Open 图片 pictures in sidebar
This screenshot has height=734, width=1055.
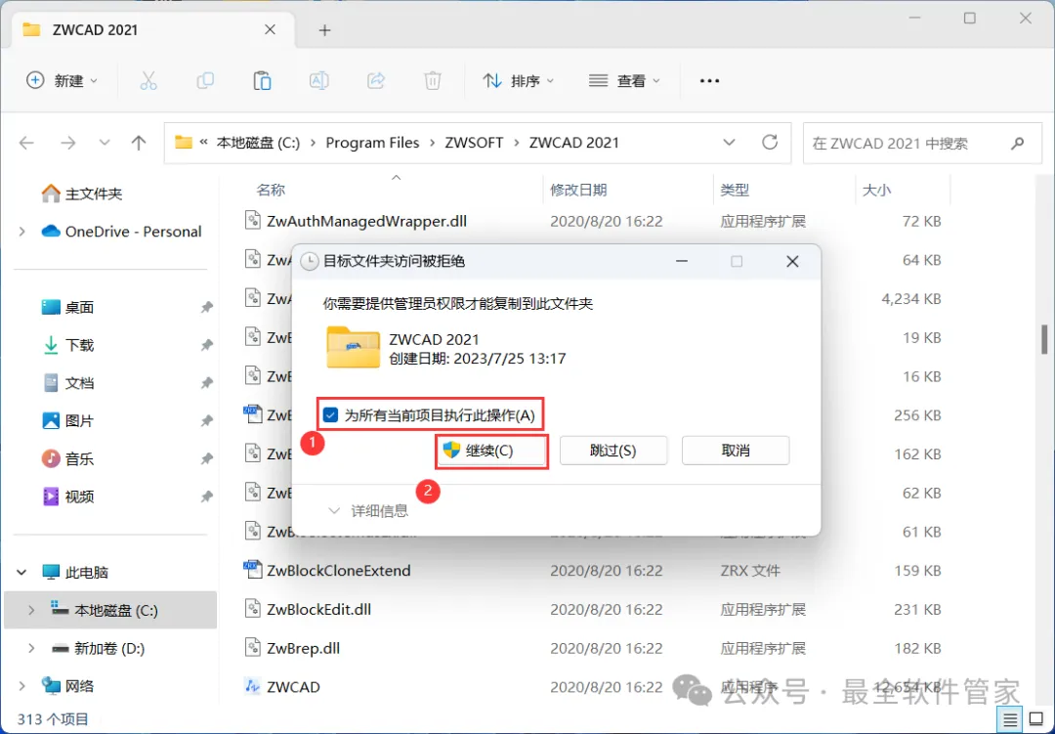tap(68, 421)
